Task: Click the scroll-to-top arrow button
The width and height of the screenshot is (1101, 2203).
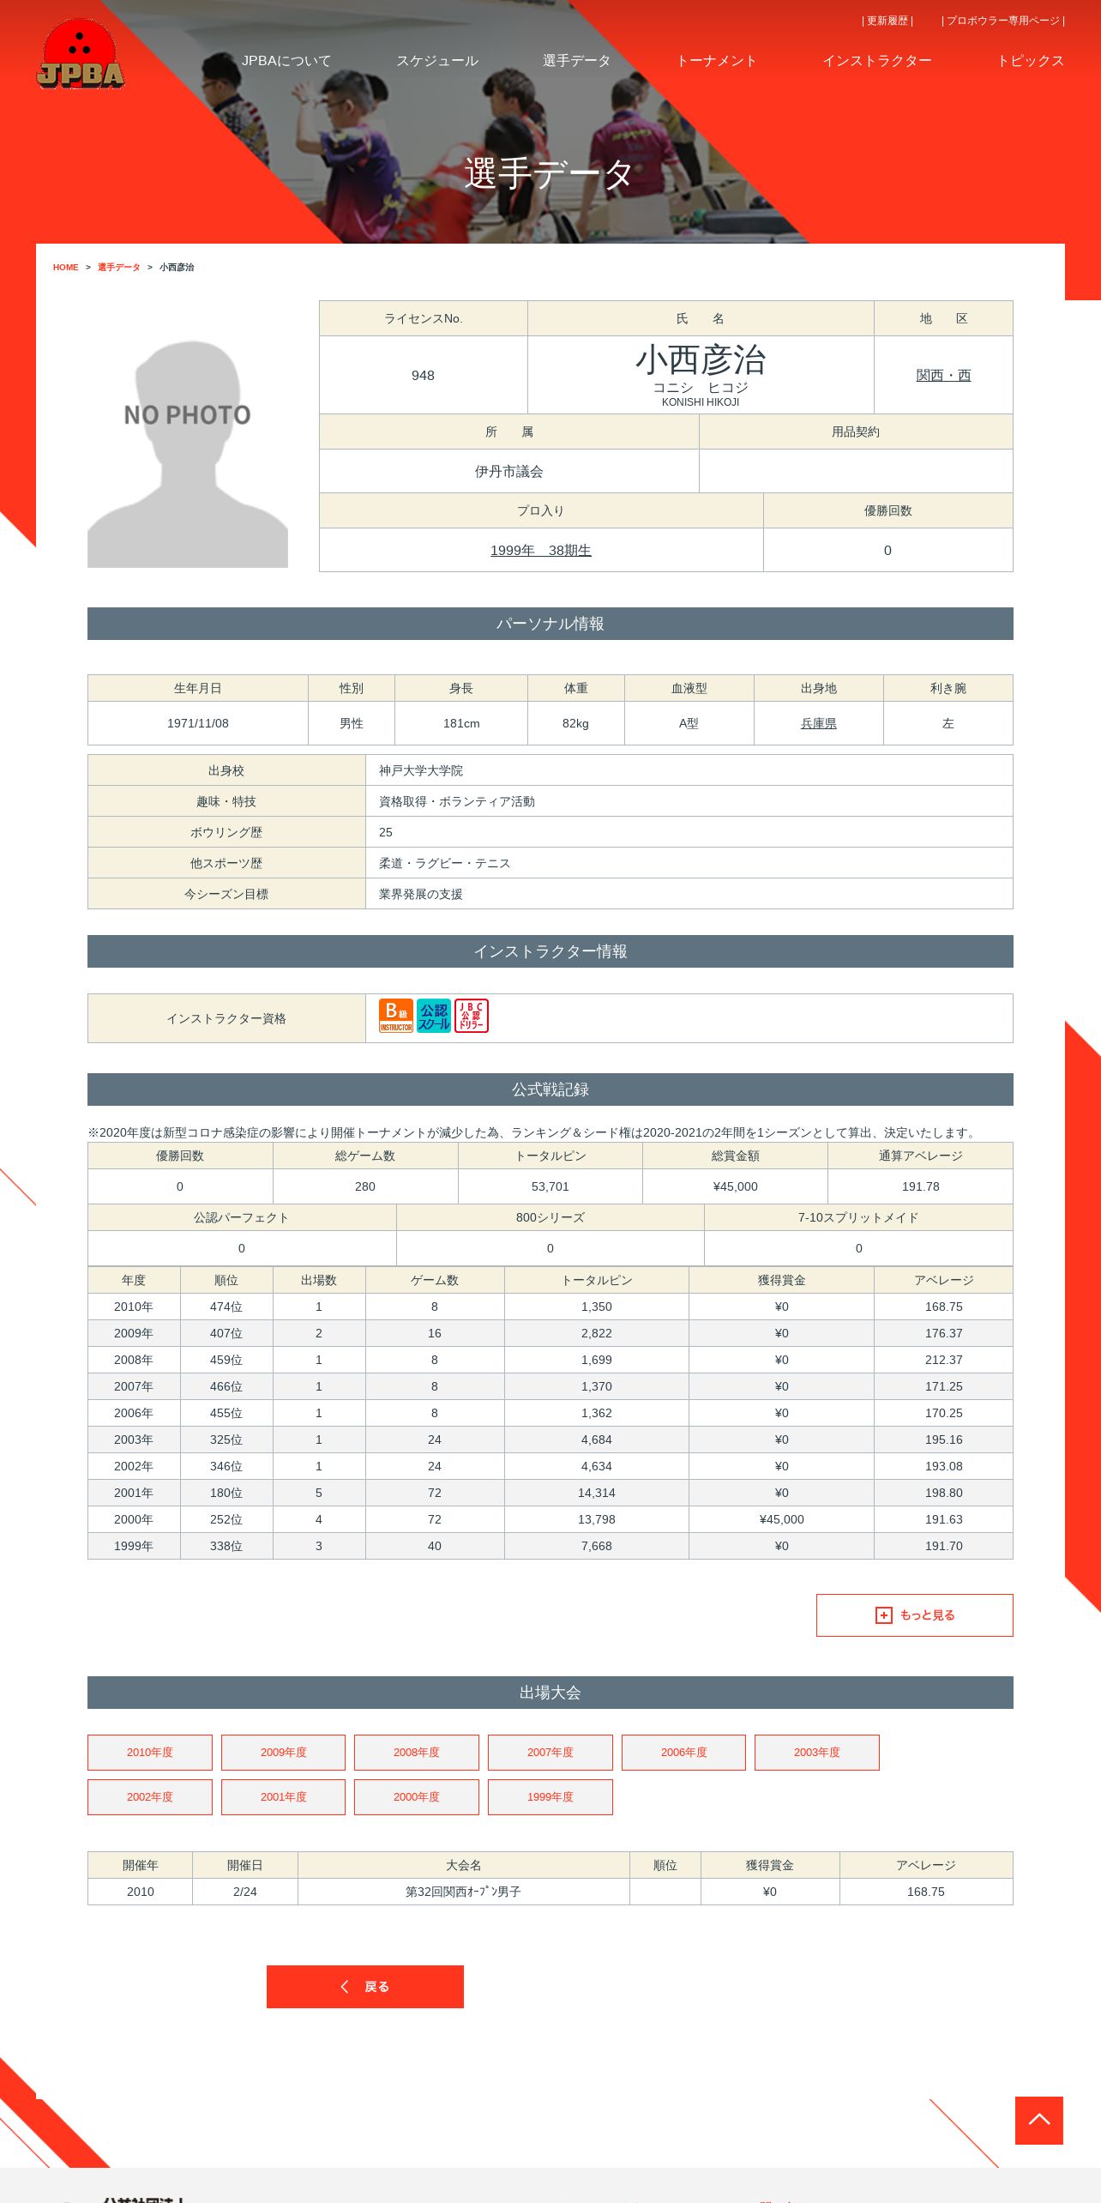Action: [x=1039, y=2120]
